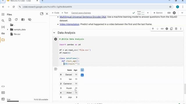The height and width of the screenshot is (104, 186).
Task: View site information icon in address bar
Action: coord(20,7)
